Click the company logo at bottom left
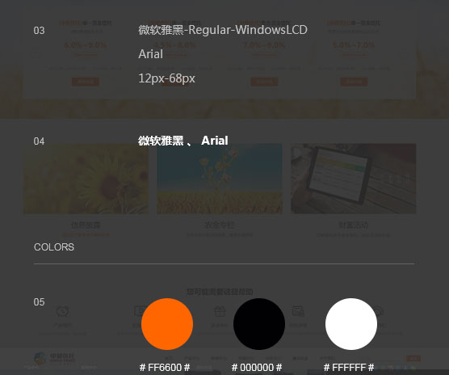 point(55,358)
